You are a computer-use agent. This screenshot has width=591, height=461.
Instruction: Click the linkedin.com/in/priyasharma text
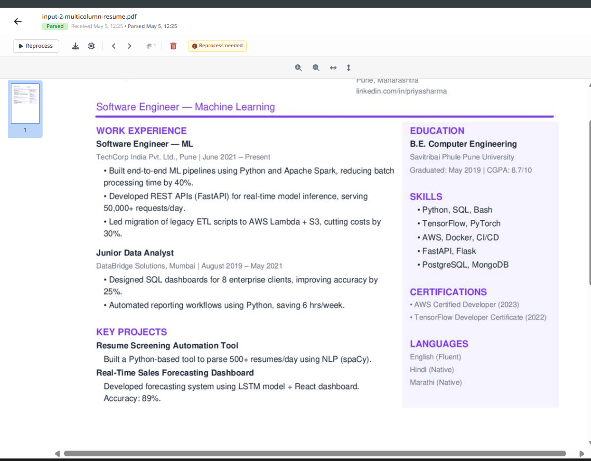point(401,91)
